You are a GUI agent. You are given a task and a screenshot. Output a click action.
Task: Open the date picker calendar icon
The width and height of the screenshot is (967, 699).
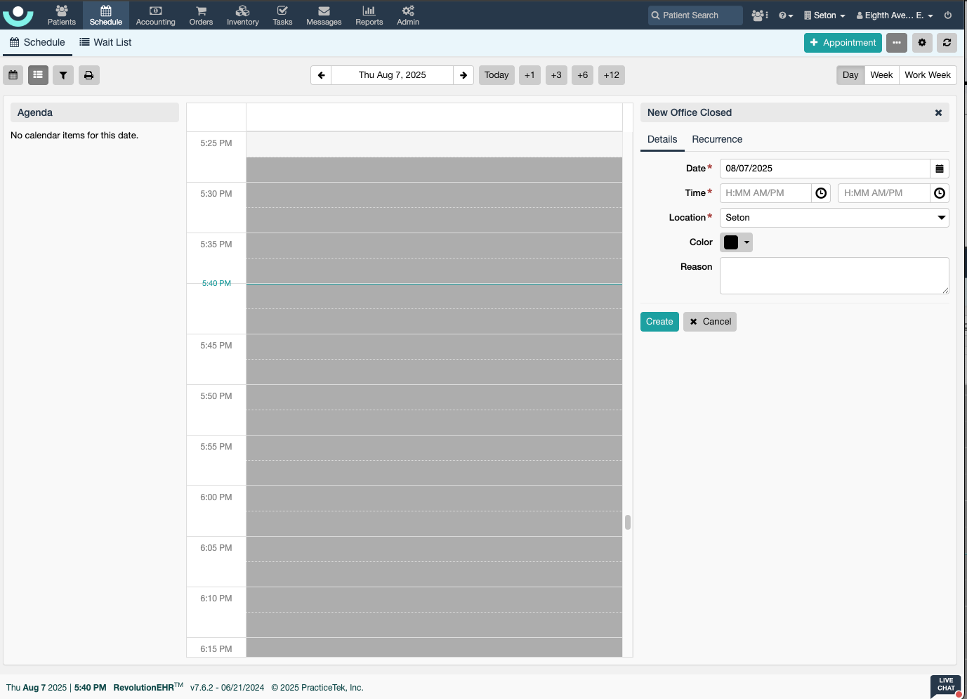[939, 169]
